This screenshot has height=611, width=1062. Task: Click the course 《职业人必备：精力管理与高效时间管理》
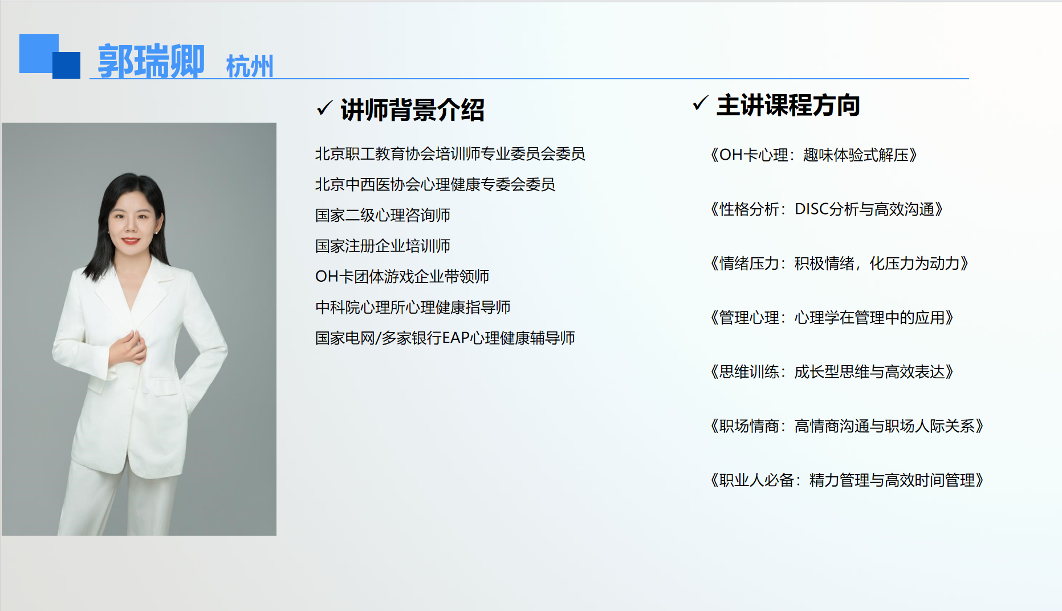pyautogui.click(x=847, y=480)
